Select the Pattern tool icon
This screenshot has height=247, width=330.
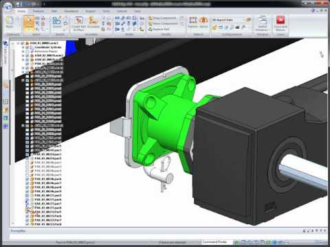[x=192, y=22]
